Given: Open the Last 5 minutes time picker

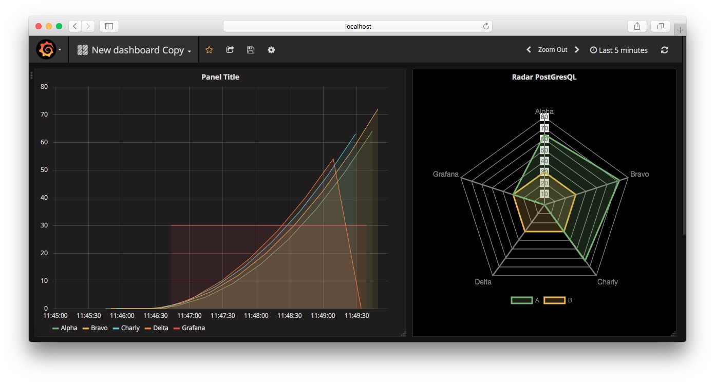Looking at the screenshot, I should click(619, 50).
